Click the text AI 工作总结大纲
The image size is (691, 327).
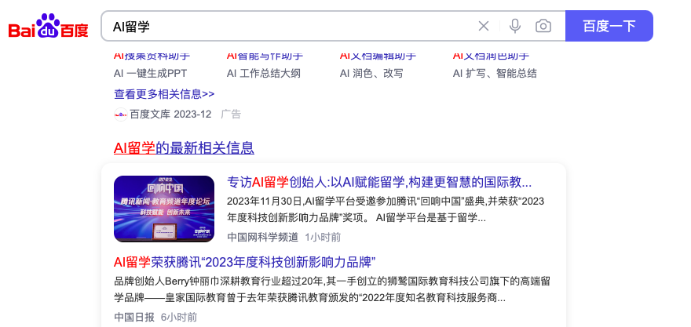click(264, 73)
